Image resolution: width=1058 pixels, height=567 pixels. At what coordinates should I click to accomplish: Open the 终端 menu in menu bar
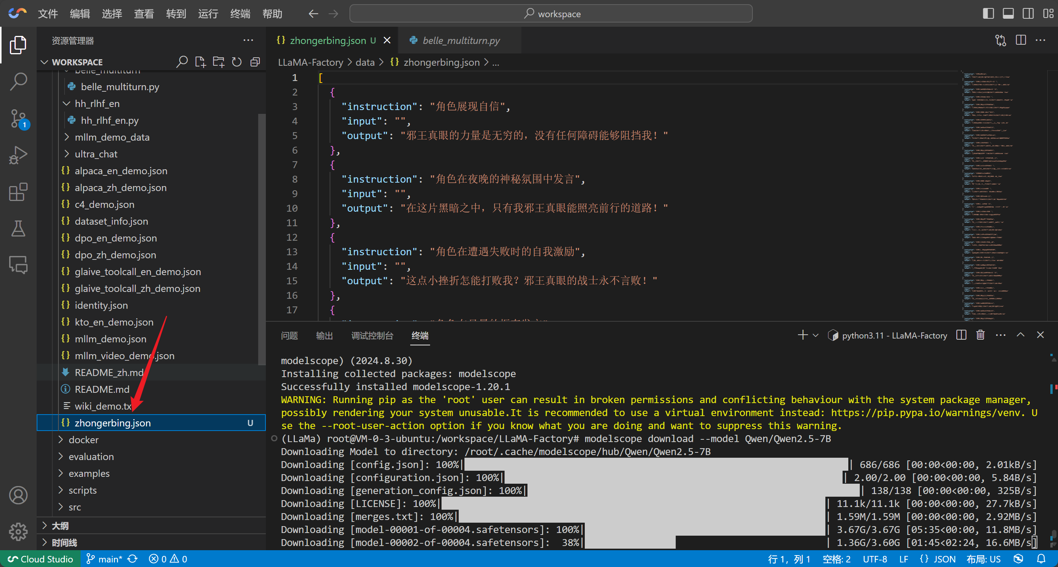240,13
